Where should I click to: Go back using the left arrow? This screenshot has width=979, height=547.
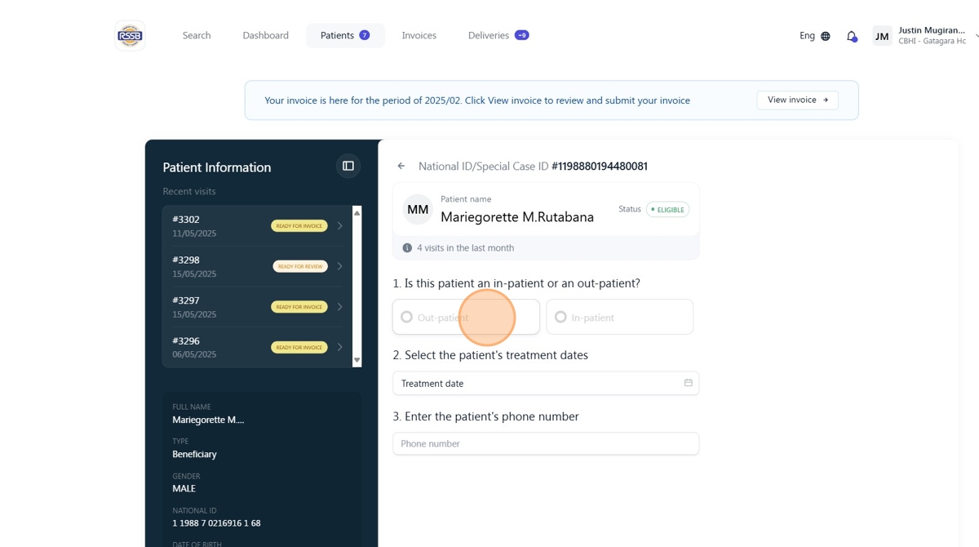click(x=401, y=166)
